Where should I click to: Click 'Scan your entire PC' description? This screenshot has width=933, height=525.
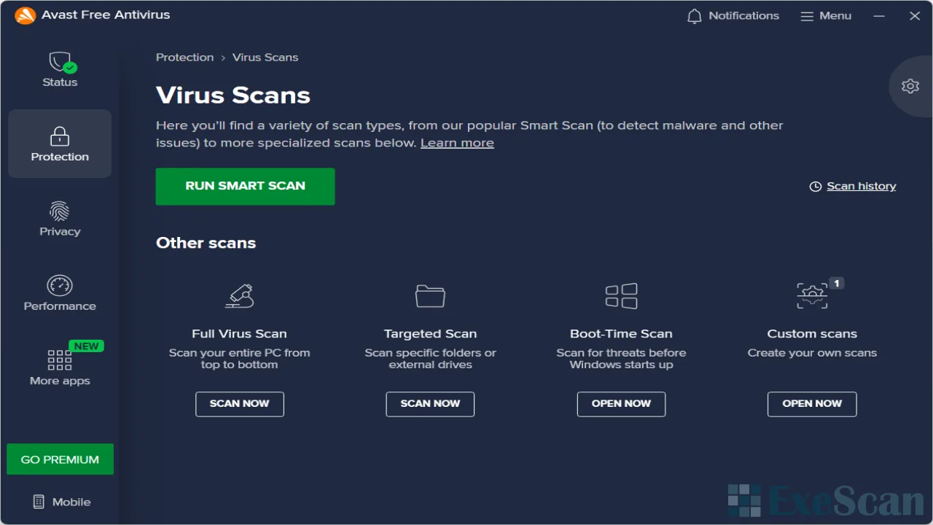239,359
